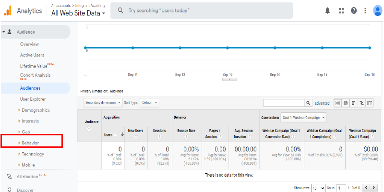Click the Audience primary dimension link

116,91
